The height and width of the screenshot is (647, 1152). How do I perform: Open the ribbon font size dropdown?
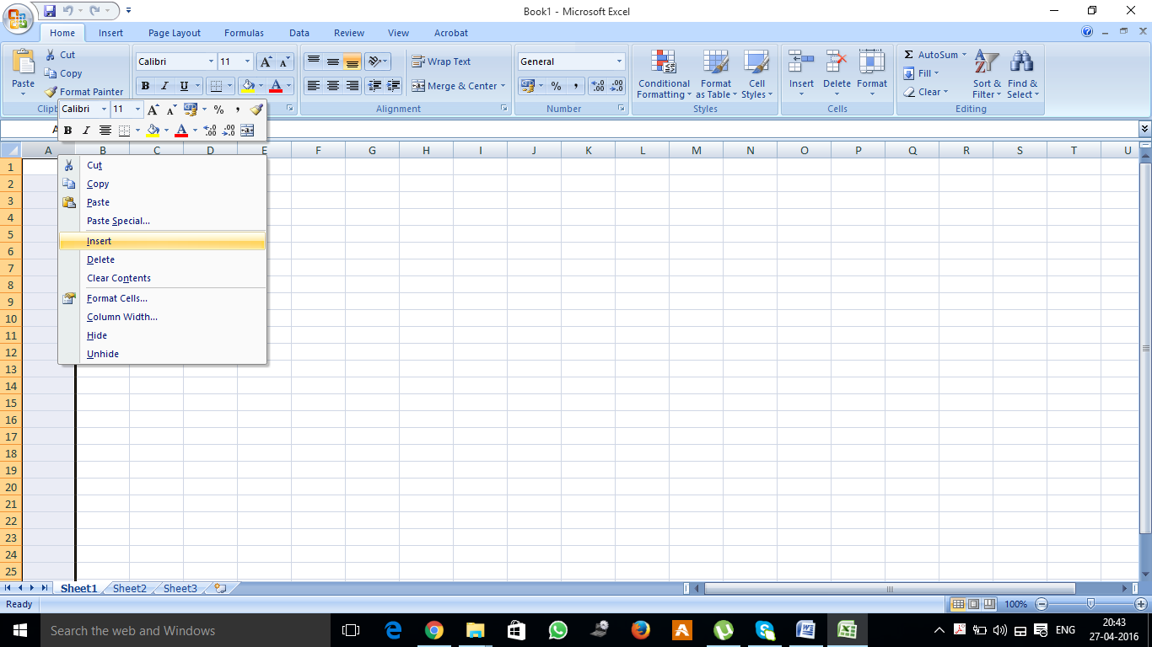(247, 61)
